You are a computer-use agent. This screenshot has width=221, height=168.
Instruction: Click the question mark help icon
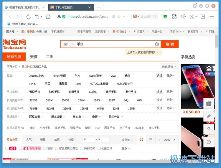[x=209, y=129]
